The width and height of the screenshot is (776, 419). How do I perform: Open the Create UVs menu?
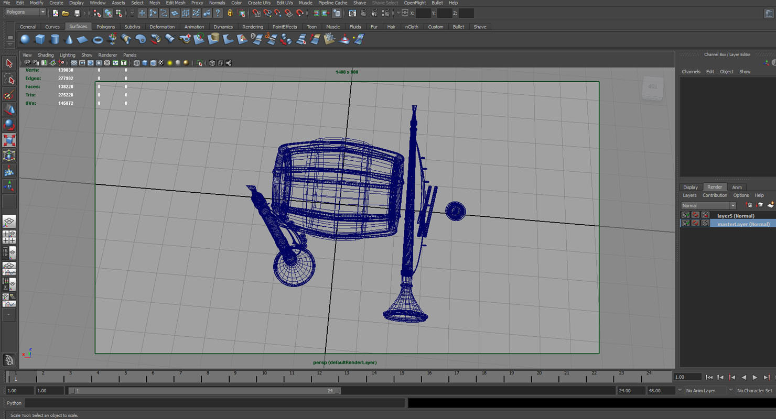259,3
